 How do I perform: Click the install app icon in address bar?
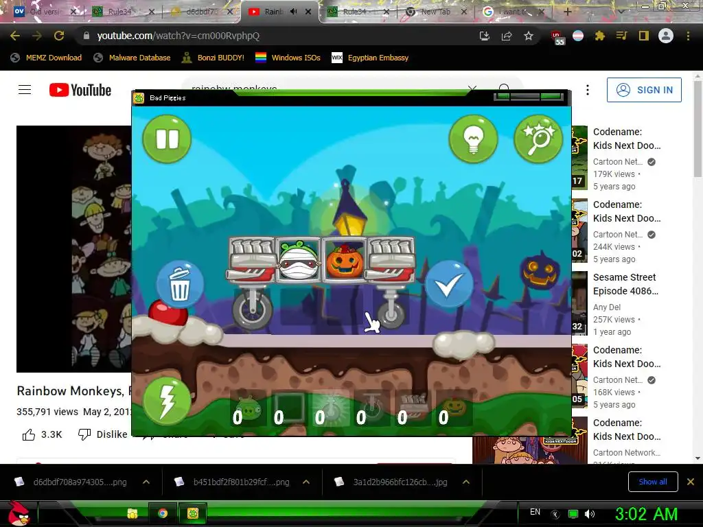(x=485, y=36)
